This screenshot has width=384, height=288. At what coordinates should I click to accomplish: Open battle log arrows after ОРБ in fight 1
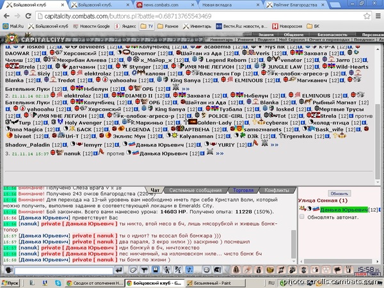[x=186, y=89]
